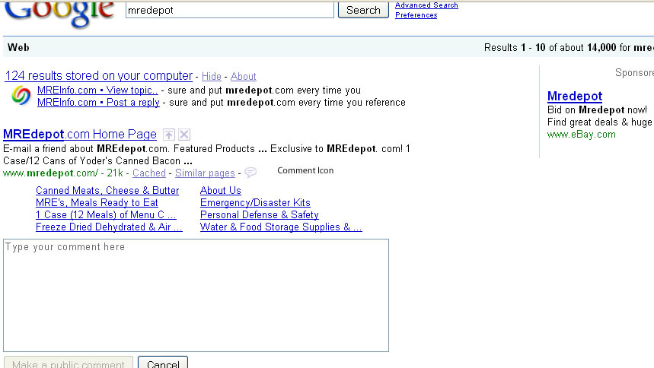This screenshot has height=368, width=654.
Task: Open the MREdepot.com Home Page result
Action: pos(80,135)
